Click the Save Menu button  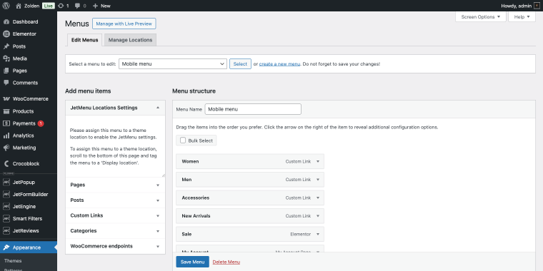pyautogui.click(x=192, y=262)
